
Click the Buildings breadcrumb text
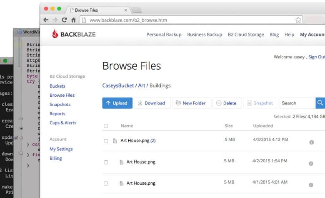(160, 86)
